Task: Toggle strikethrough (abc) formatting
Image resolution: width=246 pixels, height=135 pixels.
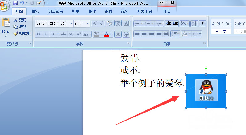Action: (64, 34)
